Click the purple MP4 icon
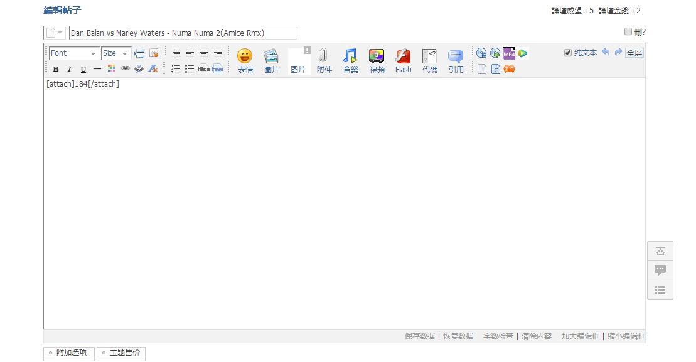Screen dimensions: 696x362 click(509, 53)
